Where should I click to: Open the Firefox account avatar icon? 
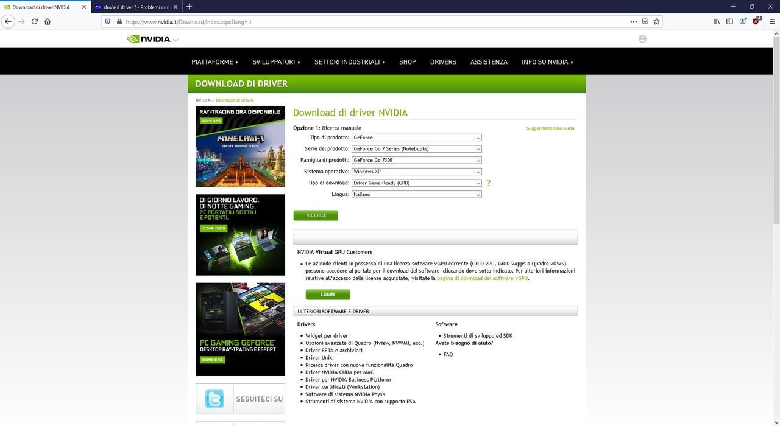[743, 21]
